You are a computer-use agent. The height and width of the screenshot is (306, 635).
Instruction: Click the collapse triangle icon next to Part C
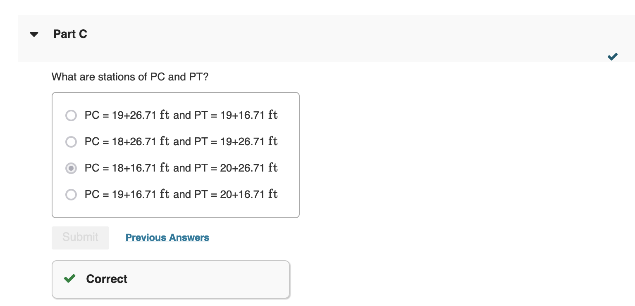point(34,35)
